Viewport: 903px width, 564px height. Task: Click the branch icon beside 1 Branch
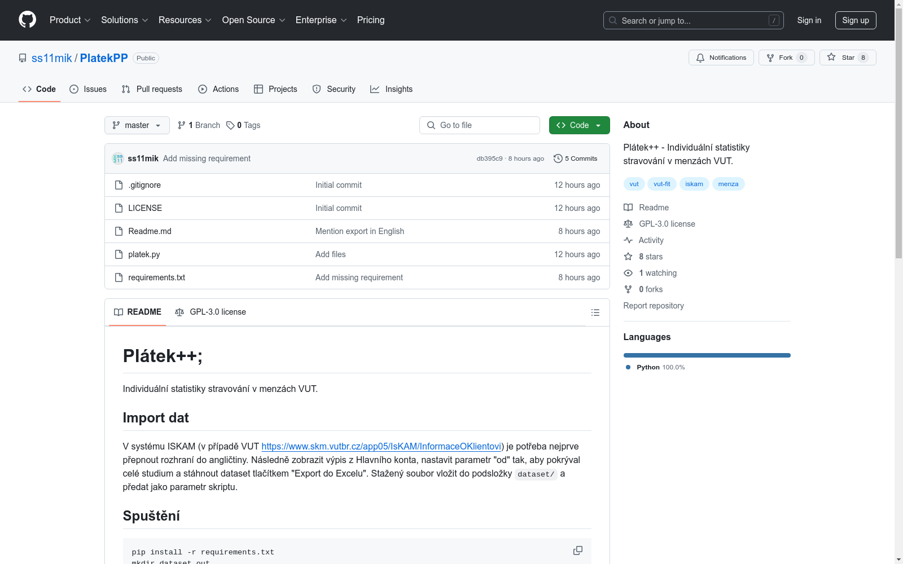coord(182,125)
